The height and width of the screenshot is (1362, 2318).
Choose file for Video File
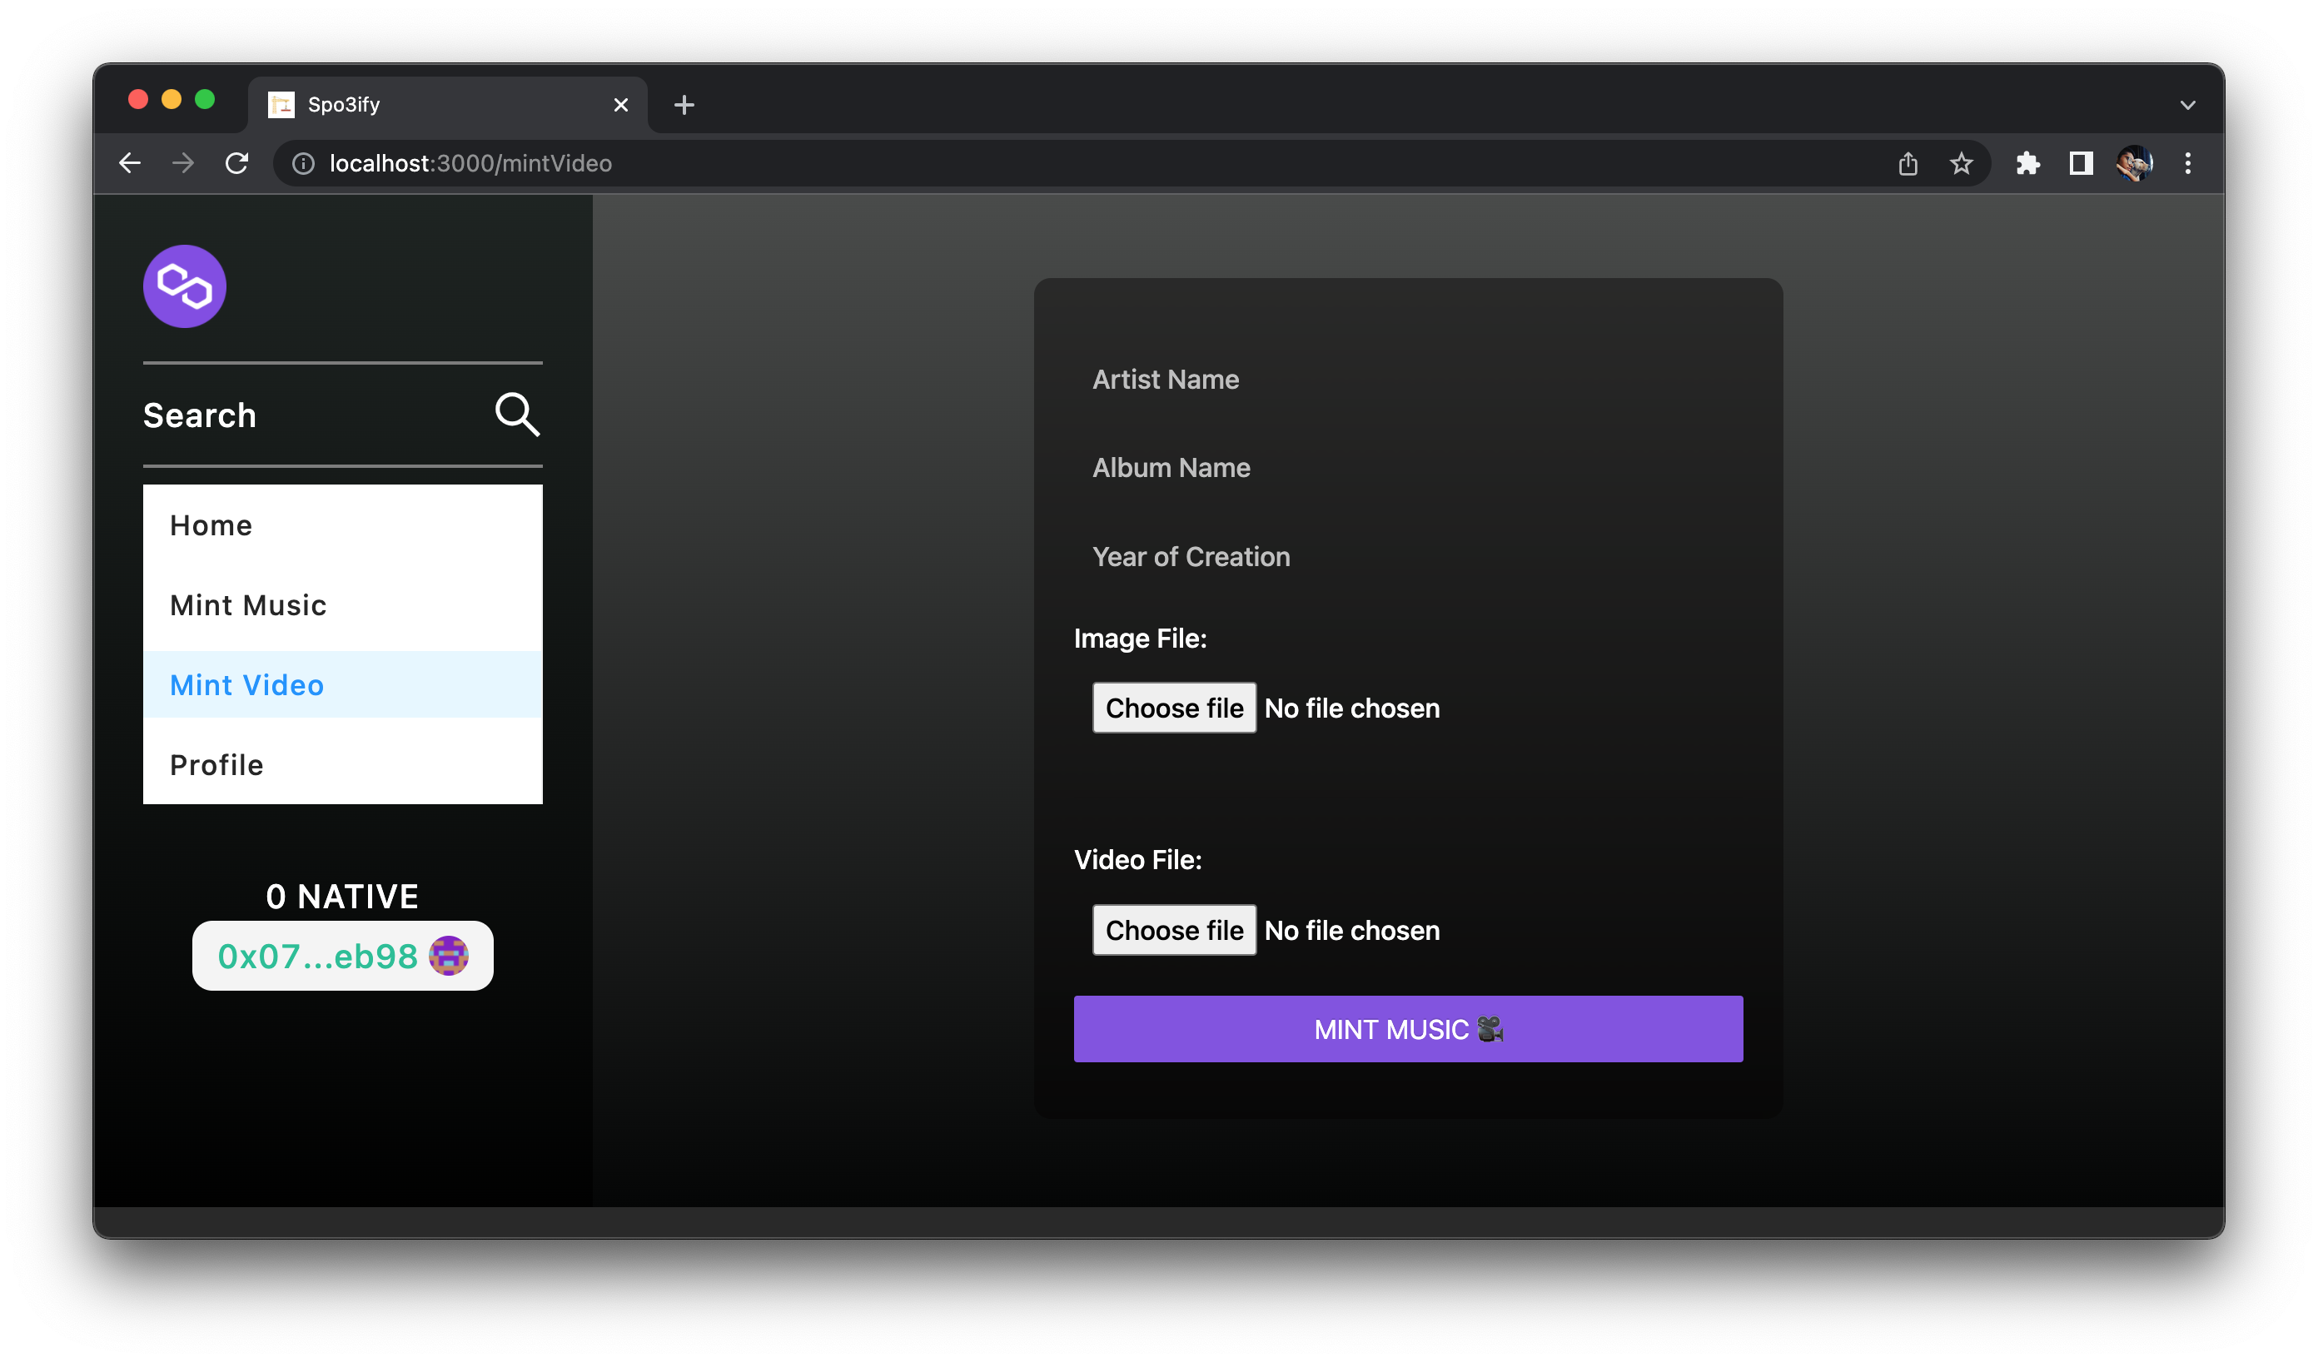pos(1174,930)
